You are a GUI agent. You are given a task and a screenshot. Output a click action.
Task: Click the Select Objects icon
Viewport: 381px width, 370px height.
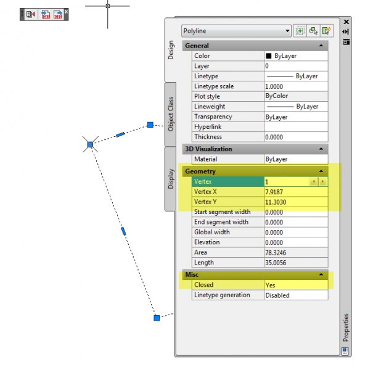[313, 31]
